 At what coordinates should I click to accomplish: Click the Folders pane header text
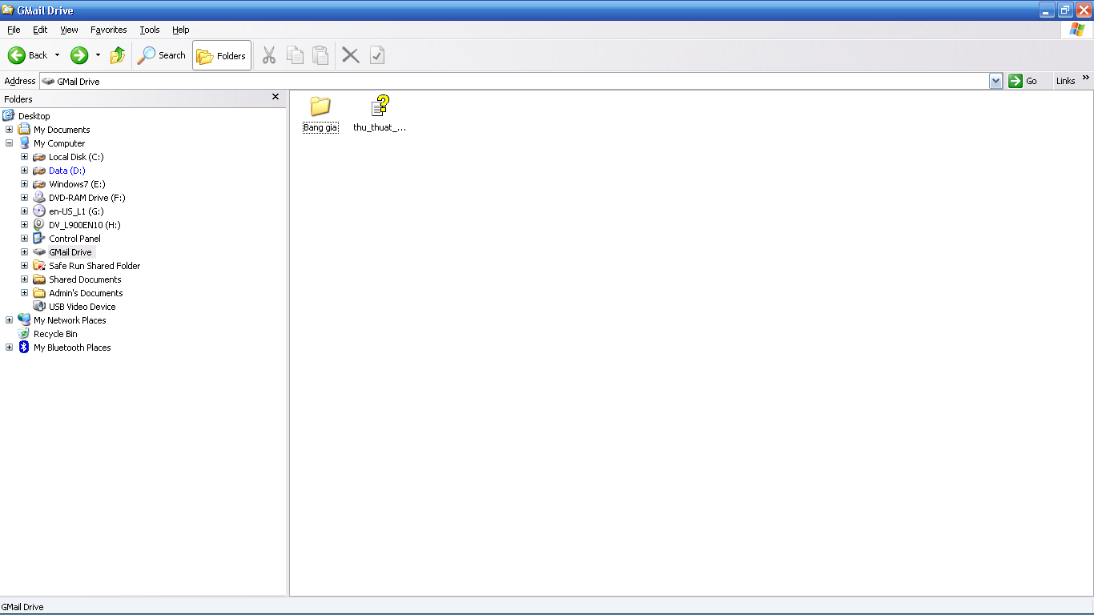pyautogui.click(x=18, y=99)
